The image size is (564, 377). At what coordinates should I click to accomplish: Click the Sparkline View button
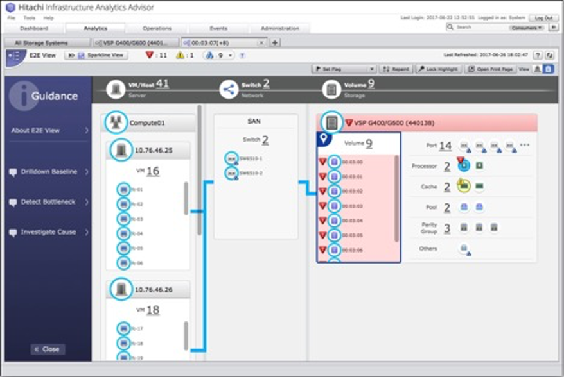[x=96, y=55]
